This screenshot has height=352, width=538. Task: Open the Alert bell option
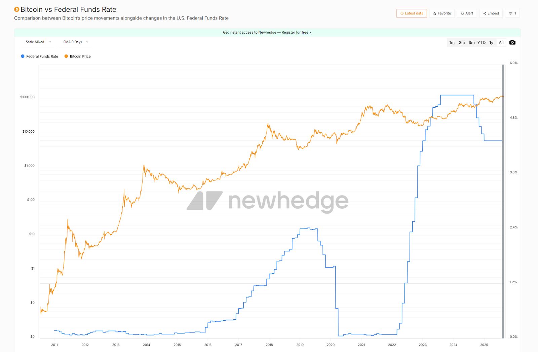point(467,13)
